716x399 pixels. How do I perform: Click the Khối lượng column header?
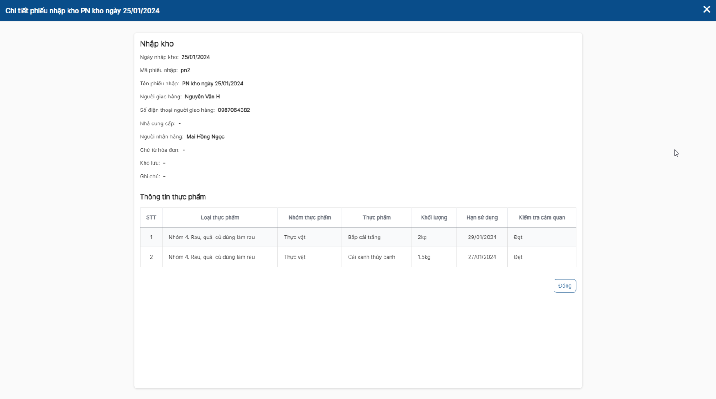(x=434, y=217)
